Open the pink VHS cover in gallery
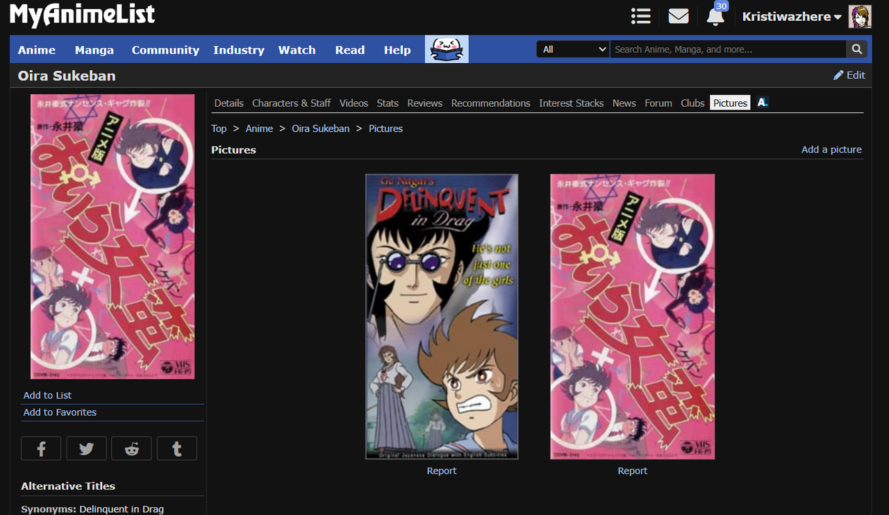Image resolution: width=889 pixels, height=515 pixels. click(632, 316)
